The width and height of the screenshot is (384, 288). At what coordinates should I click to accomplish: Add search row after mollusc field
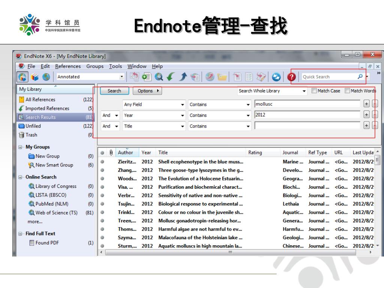point(366,104)
